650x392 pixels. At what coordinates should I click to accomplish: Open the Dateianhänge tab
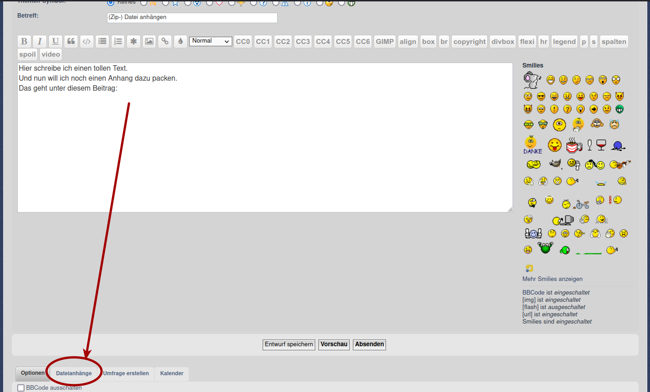coord(74,373)
